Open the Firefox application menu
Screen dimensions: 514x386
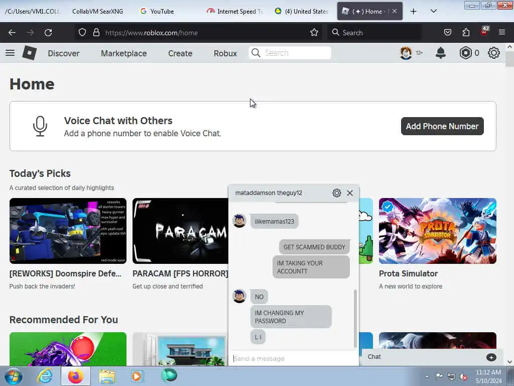[502, 33]
